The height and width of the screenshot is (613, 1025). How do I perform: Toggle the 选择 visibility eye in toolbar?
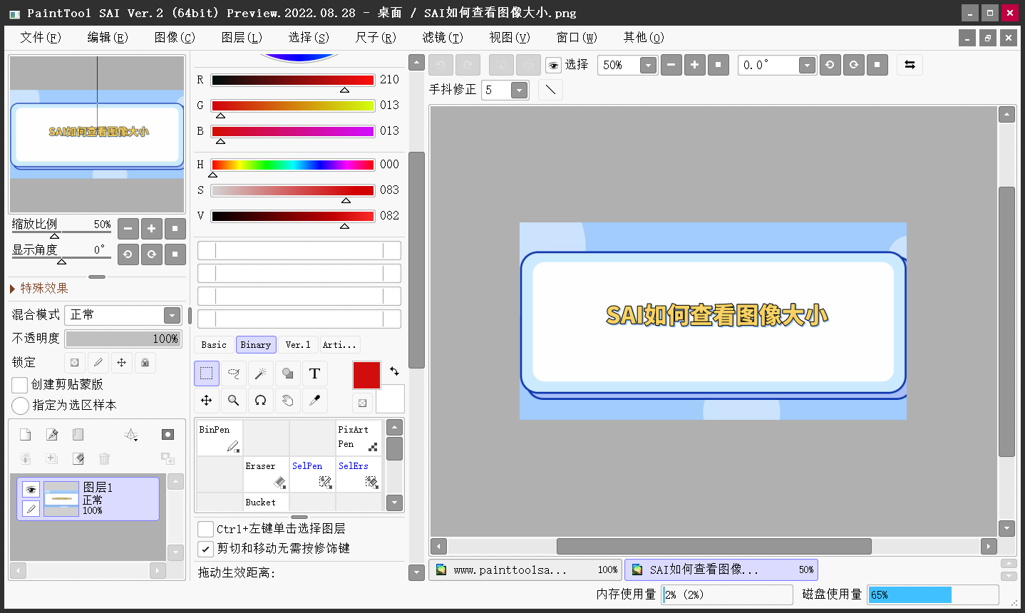[553, 66]
